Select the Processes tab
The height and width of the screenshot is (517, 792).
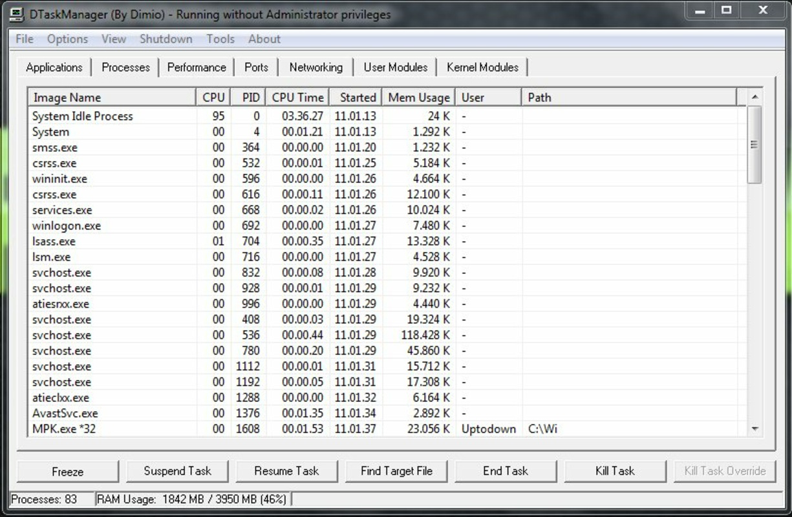tap(125, 67)
